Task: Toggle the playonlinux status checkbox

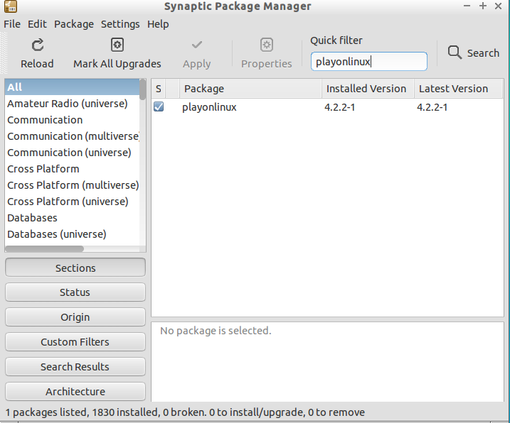Action: 159,106
